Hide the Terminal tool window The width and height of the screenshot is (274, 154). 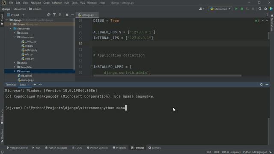point(267,85)
